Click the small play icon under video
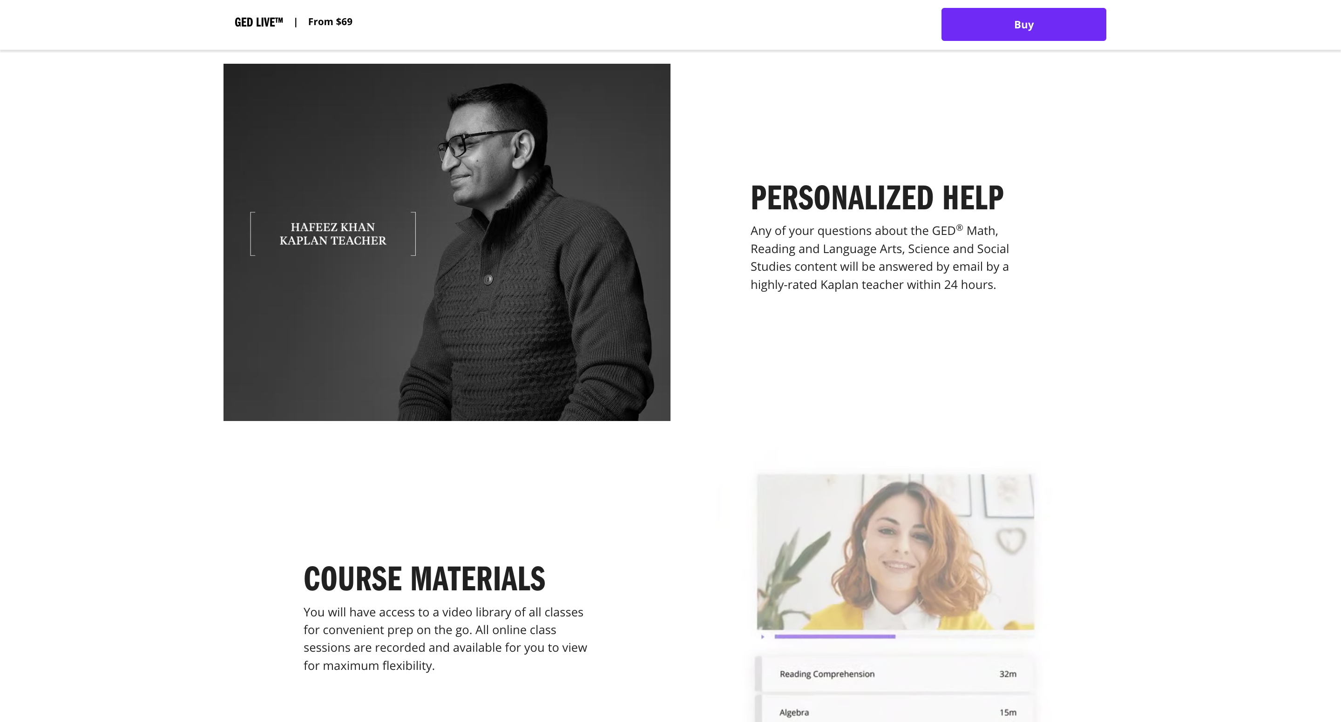The height and width of the screenshot is (722, 1341). [x=763, y=637]
